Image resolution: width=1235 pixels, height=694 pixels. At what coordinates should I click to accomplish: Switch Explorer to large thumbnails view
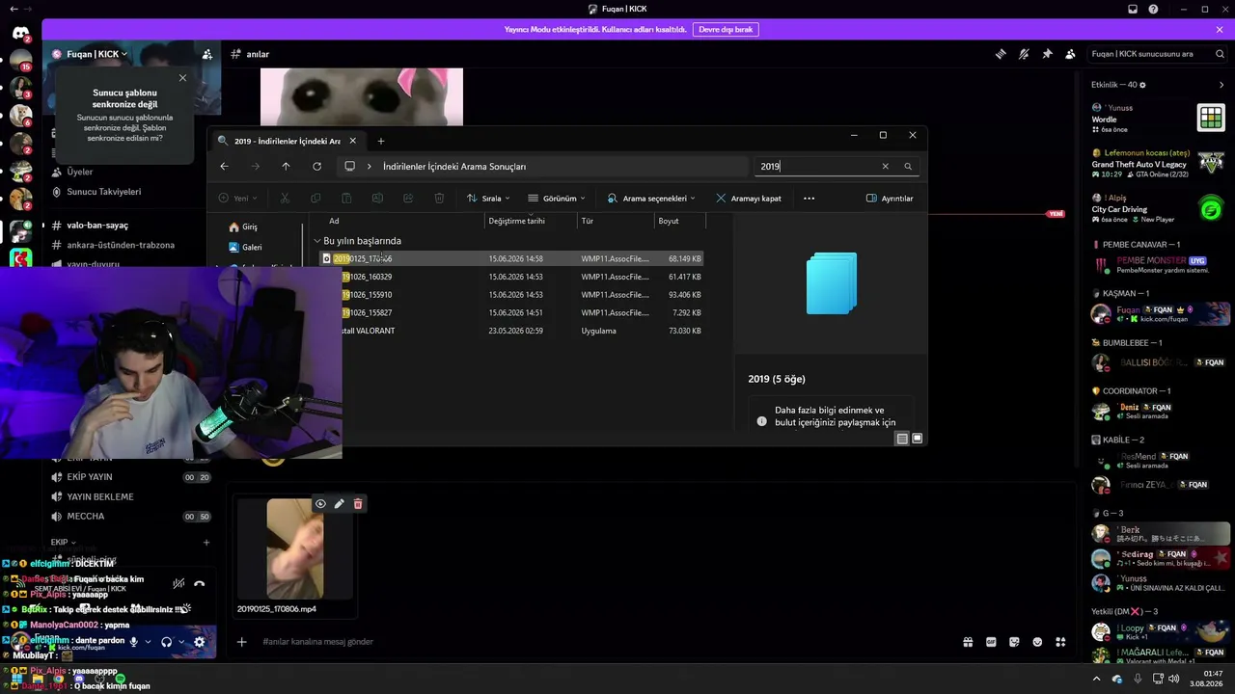click(918, 439)
